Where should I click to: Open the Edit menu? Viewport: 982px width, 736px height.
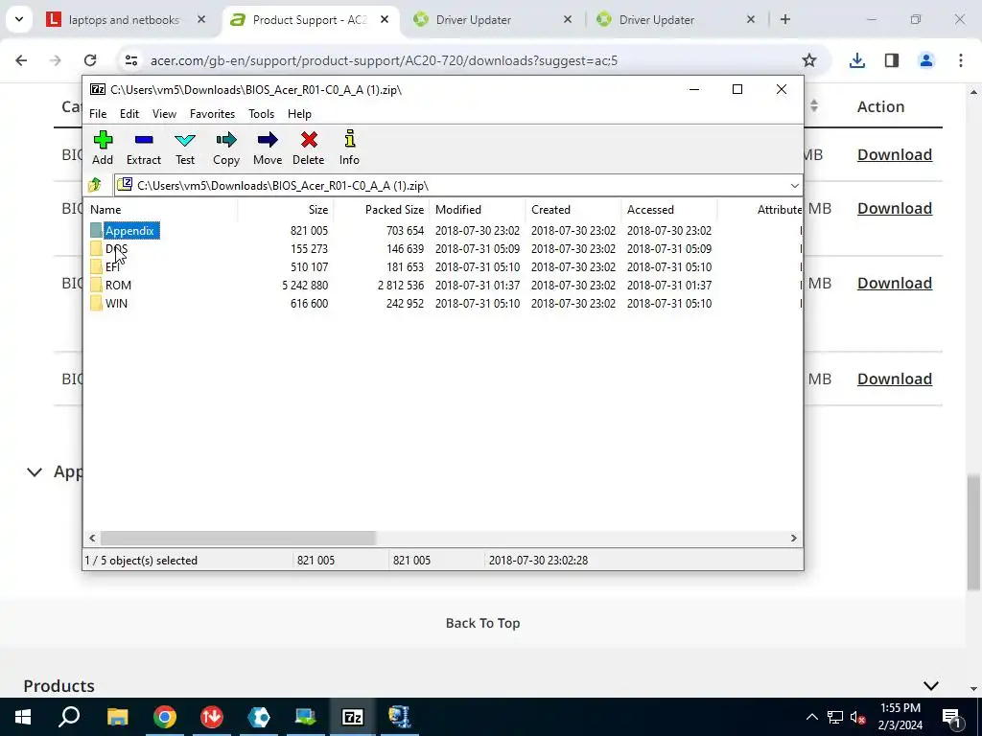point(129,114)
